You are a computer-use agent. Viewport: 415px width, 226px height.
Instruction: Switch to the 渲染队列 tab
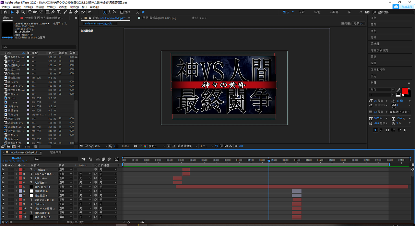(x=55, y=152)
